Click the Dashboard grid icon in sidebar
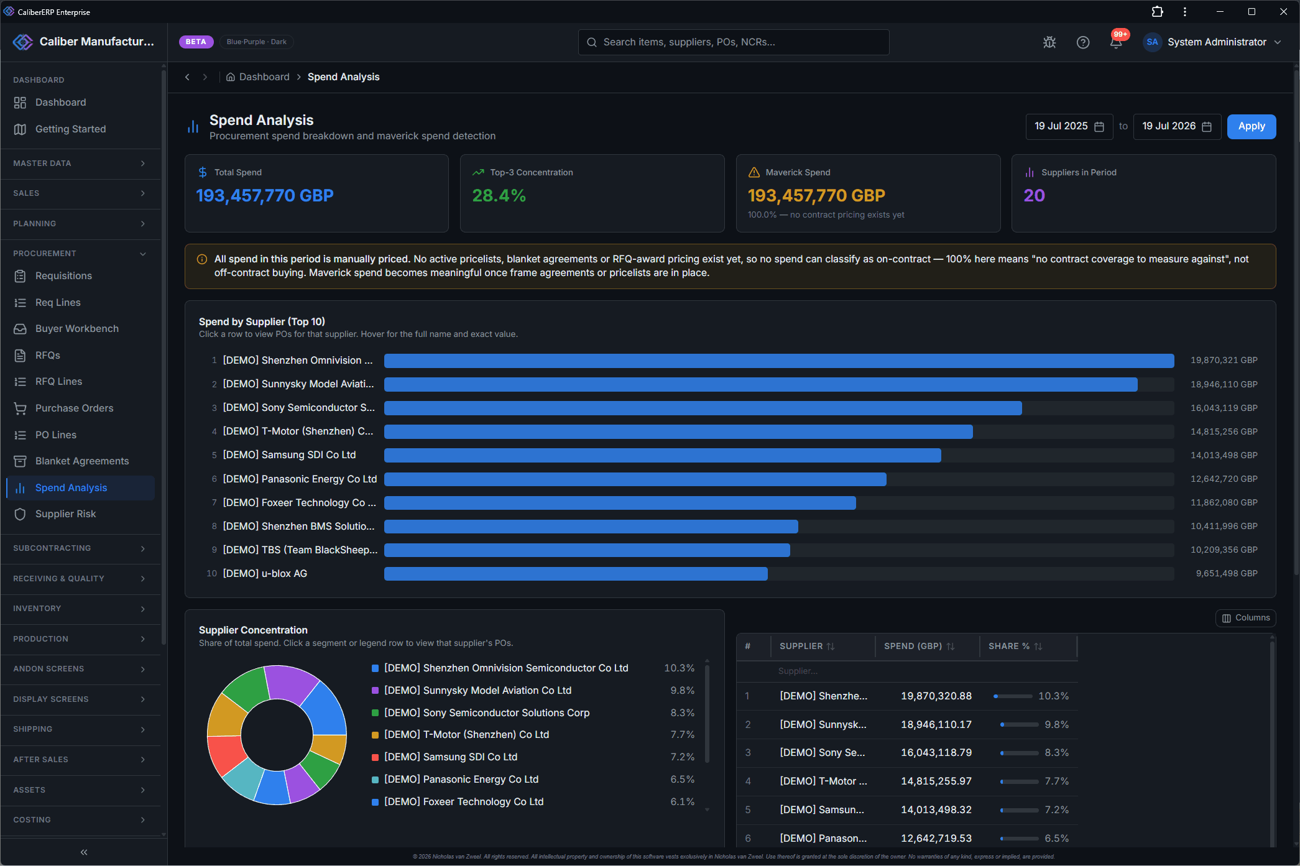The image size is (1300, 866). (x=20, y=103)
